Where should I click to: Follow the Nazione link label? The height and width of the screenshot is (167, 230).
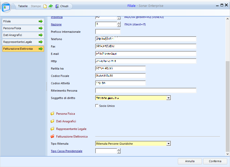tap(56, 25)
